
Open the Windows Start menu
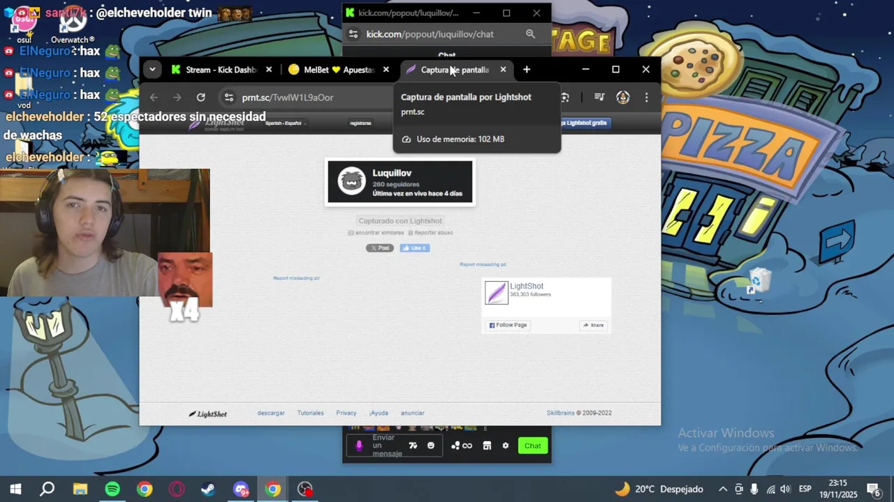click(15, 489)
